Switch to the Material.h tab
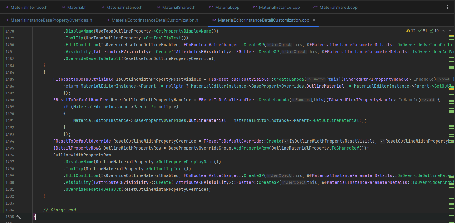 pyautogui.click(x=76, y=7)
